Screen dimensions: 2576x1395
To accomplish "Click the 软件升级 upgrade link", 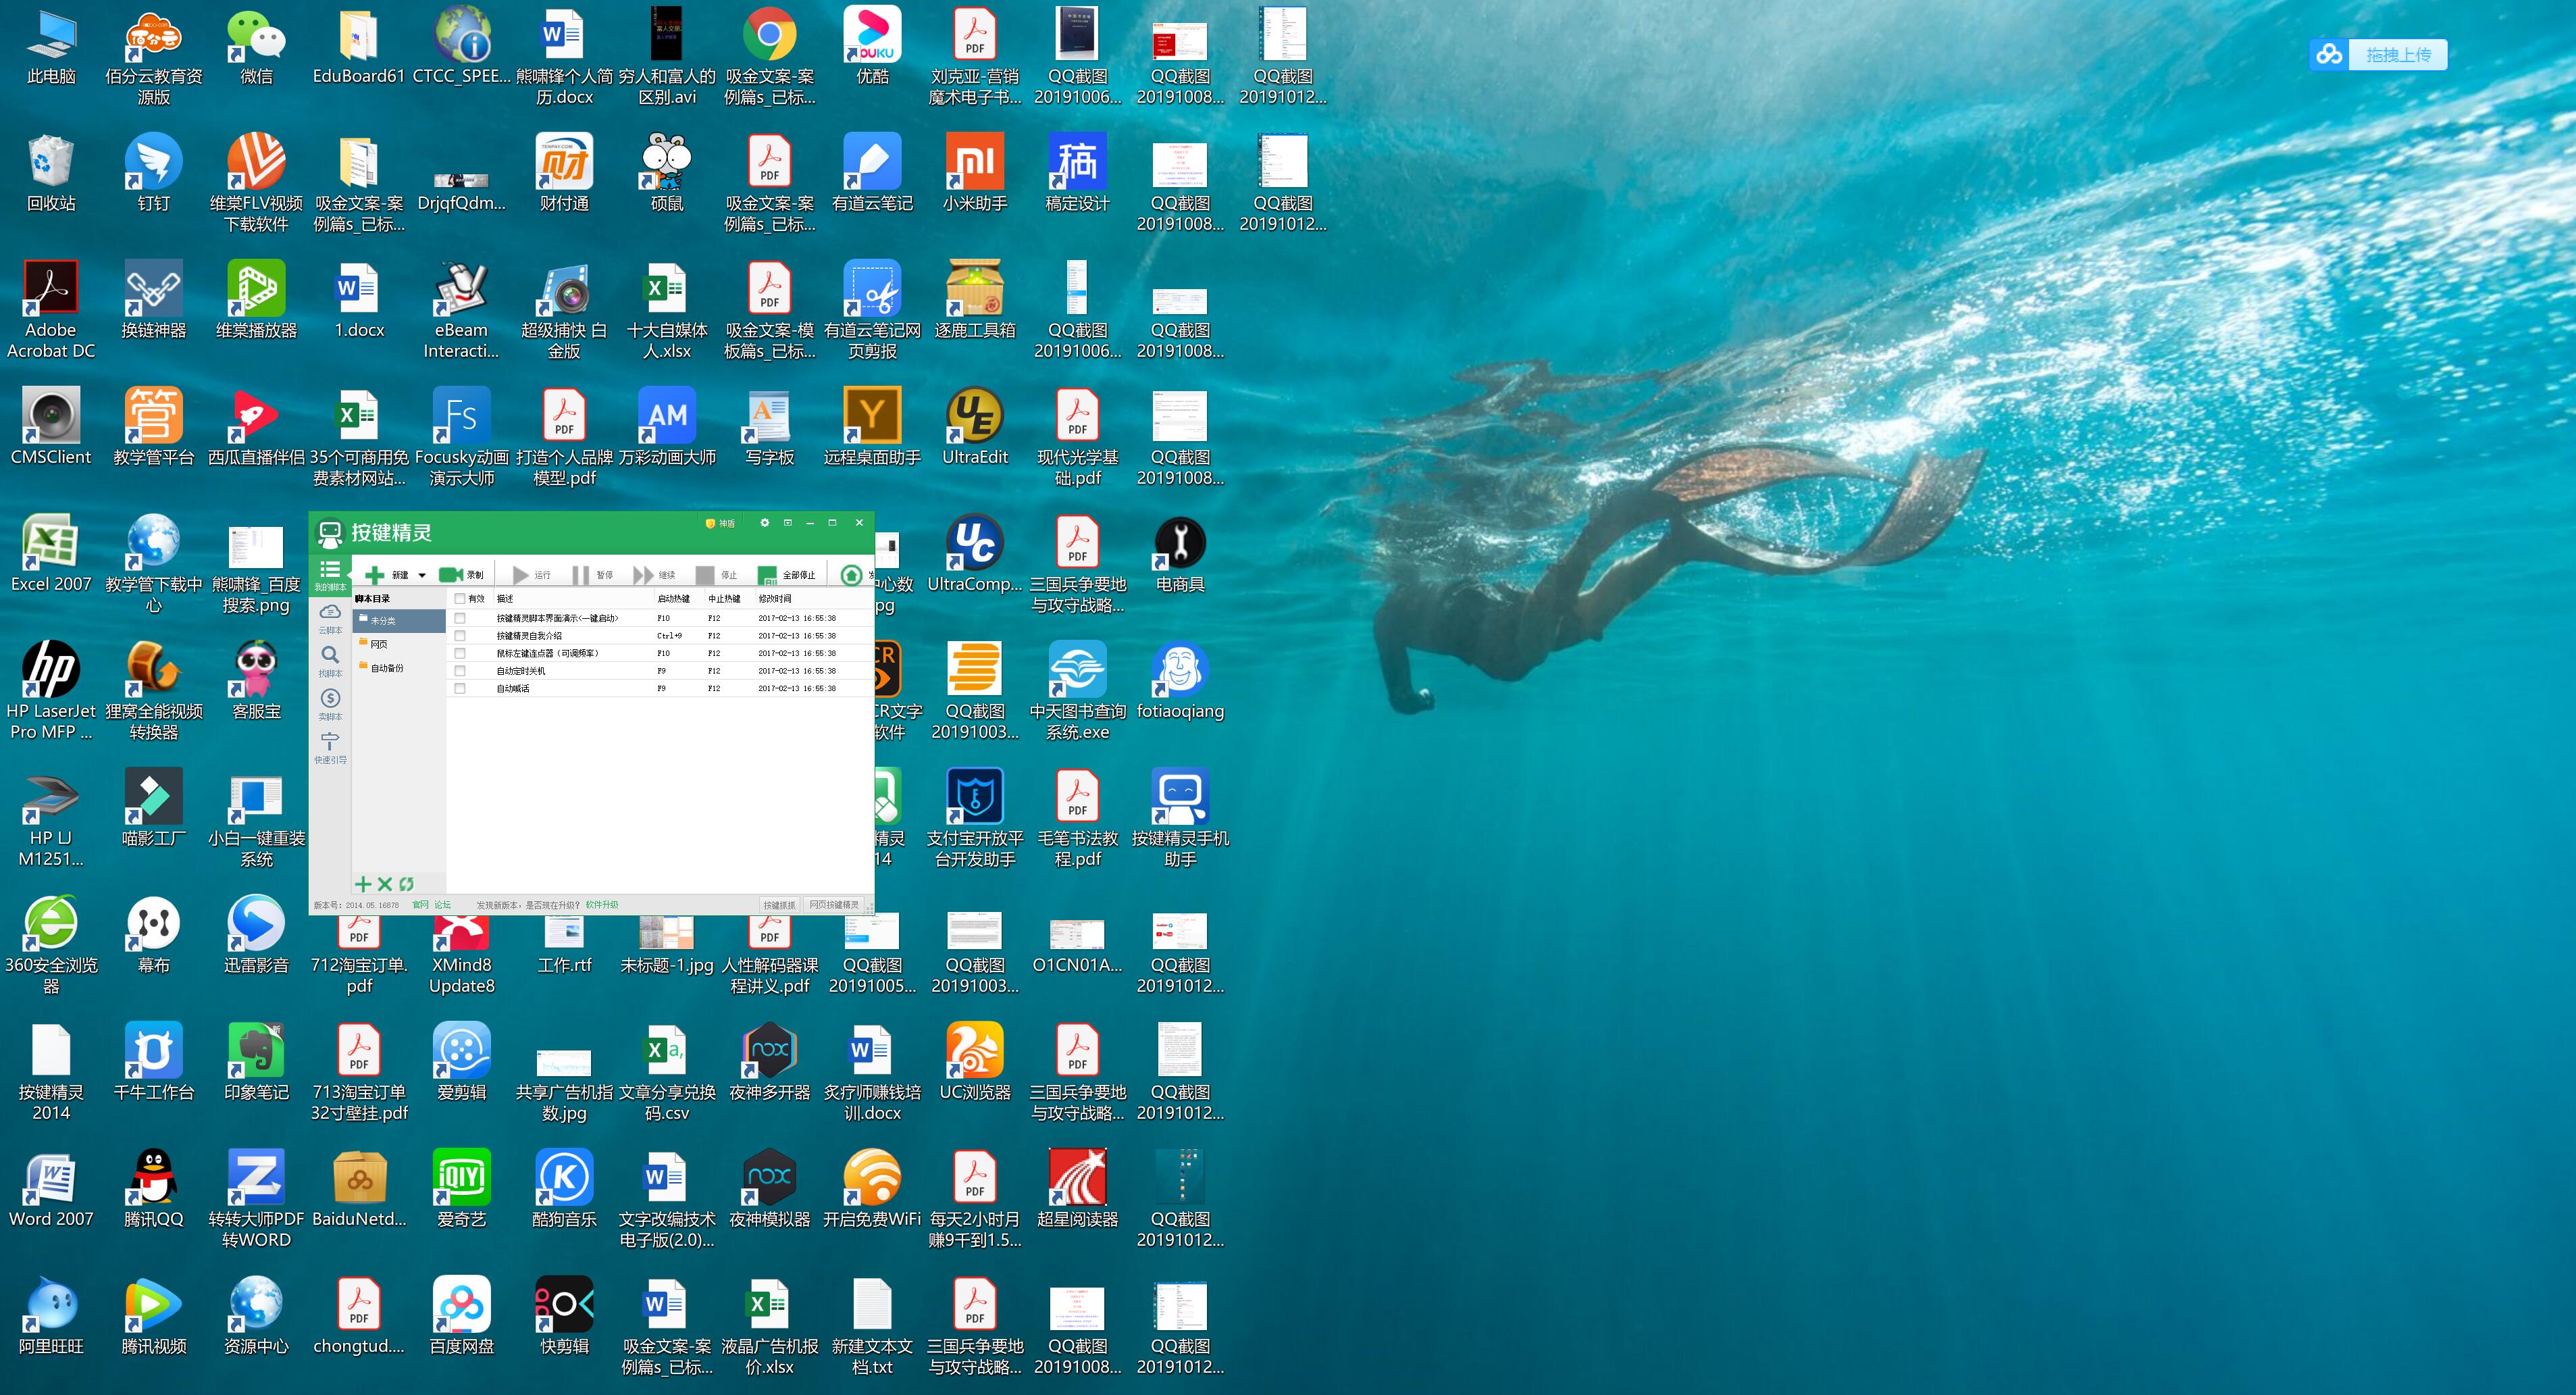I will [602, 905].
